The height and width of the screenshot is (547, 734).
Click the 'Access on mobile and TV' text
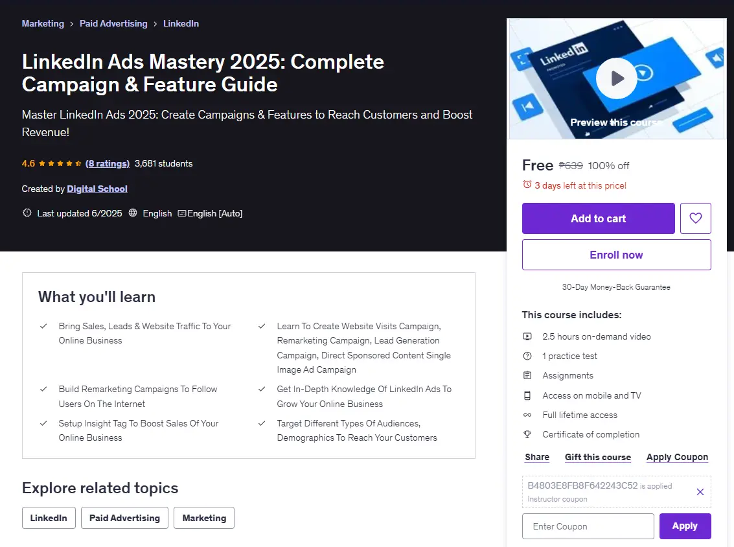591,395
